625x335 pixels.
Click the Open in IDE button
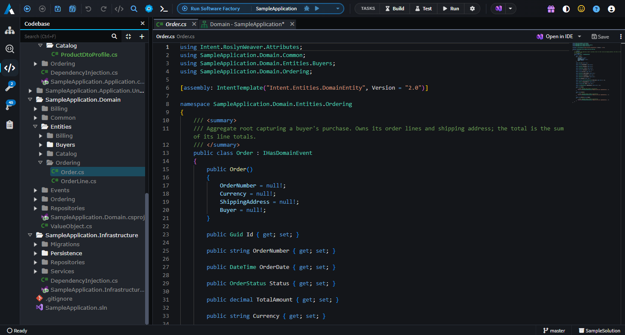point(555,36)
